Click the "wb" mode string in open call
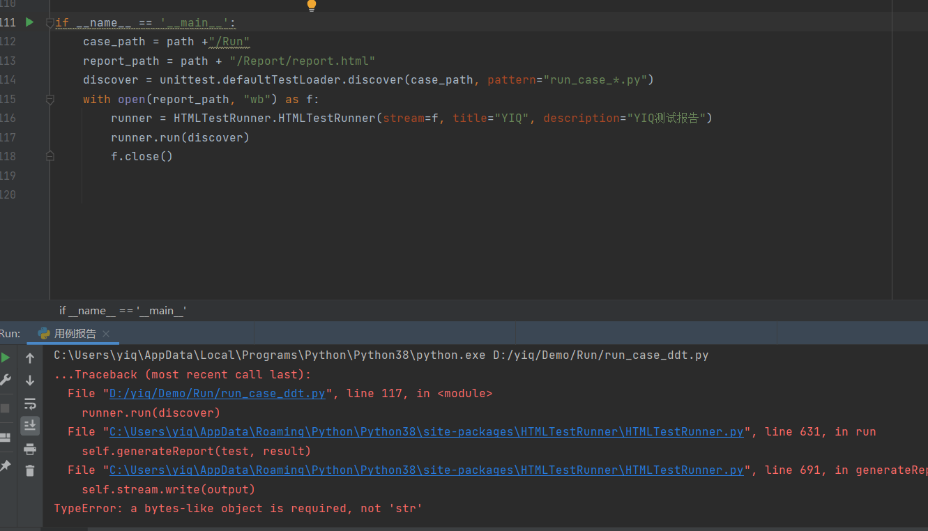The image size is (928, 531). click(x=257, y=100)
